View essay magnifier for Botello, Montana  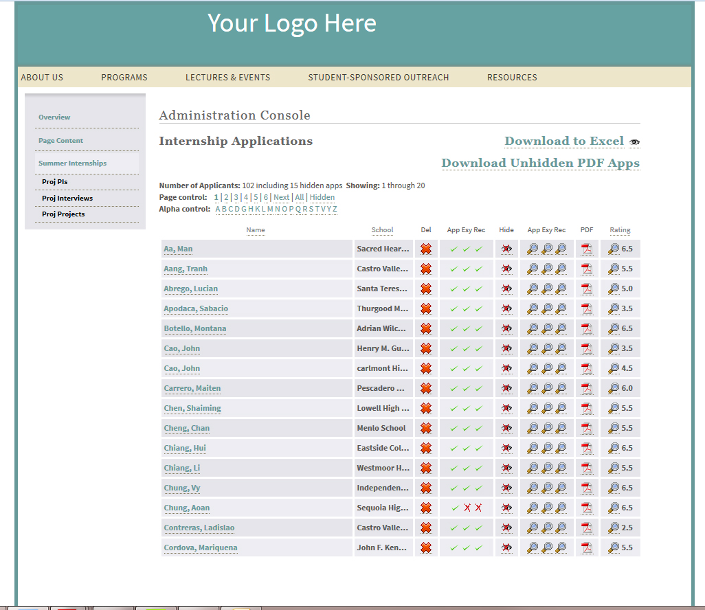point(547,329)
